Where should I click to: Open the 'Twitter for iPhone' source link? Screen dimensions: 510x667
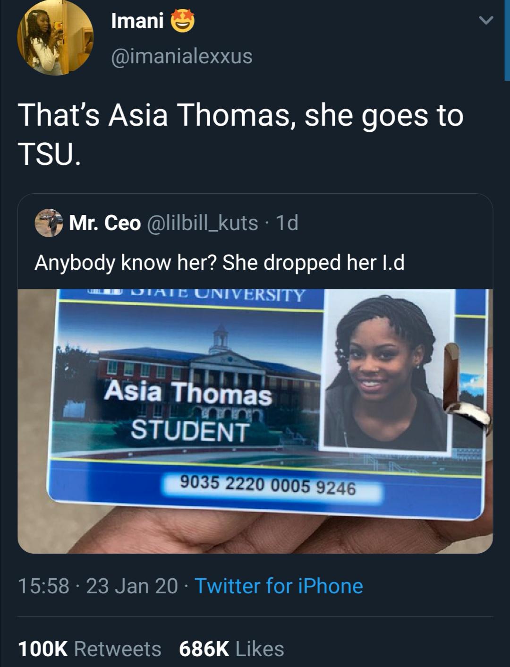click(x=279, y=586)
